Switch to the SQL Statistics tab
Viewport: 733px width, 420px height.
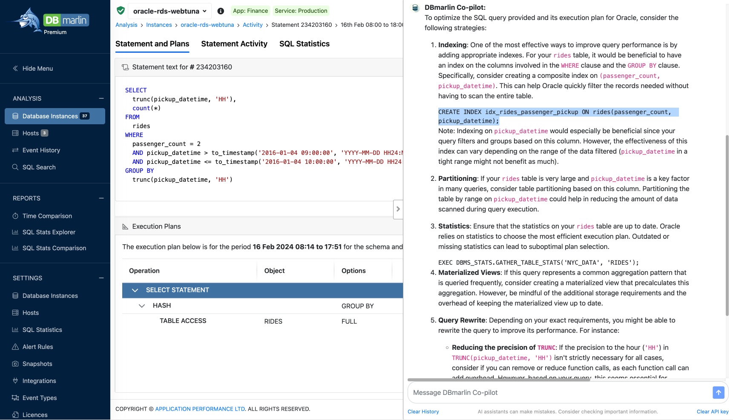pyautogui.click(x=304, y=44)
